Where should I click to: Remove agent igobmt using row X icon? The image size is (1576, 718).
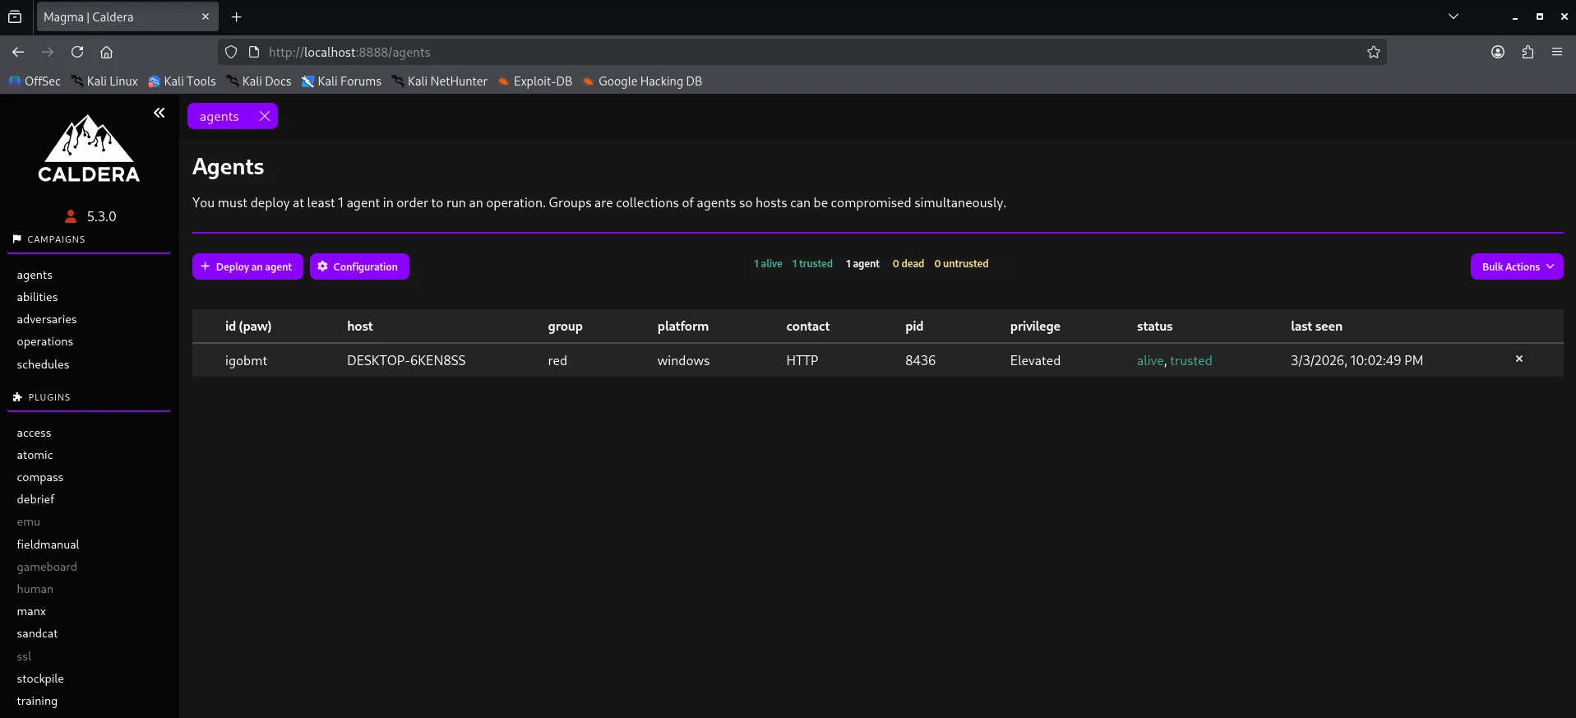[1518, 359]
